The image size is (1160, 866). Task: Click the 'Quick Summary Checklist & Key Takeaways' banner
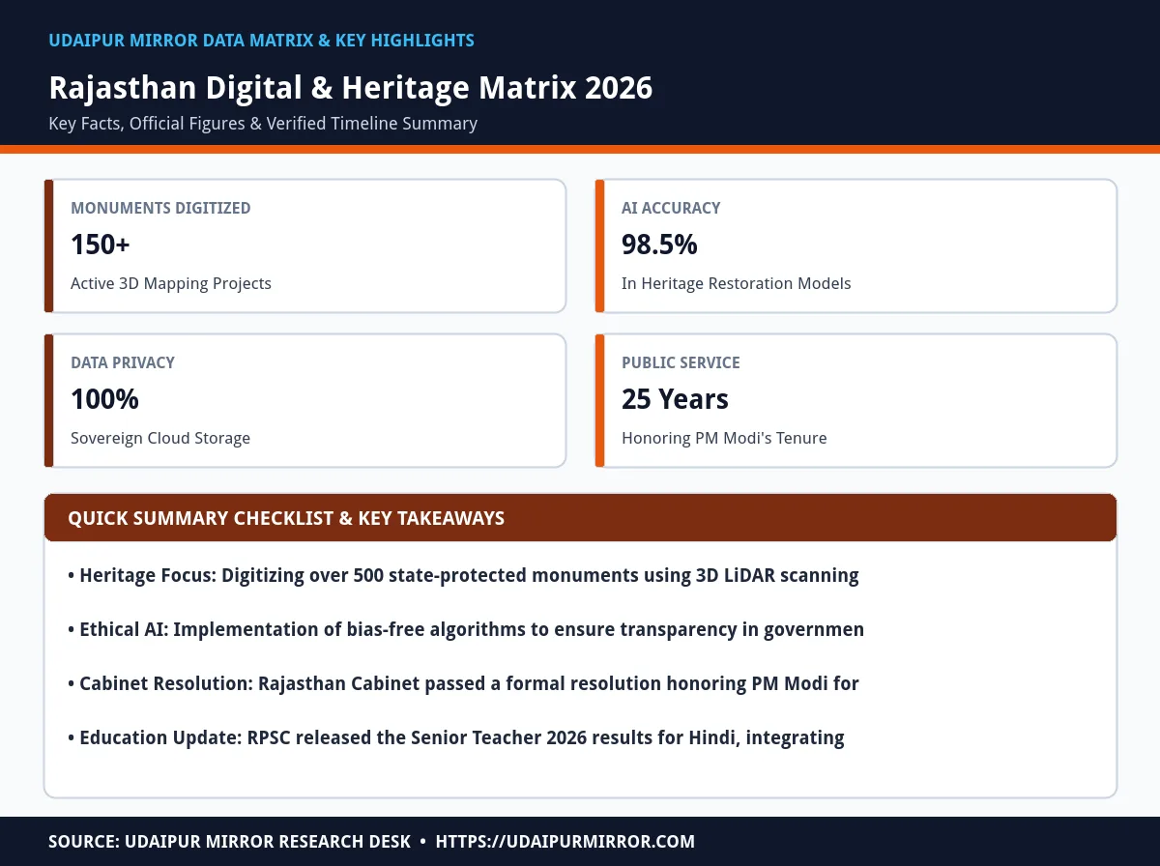pyautogui.click(x=580, y=518)
